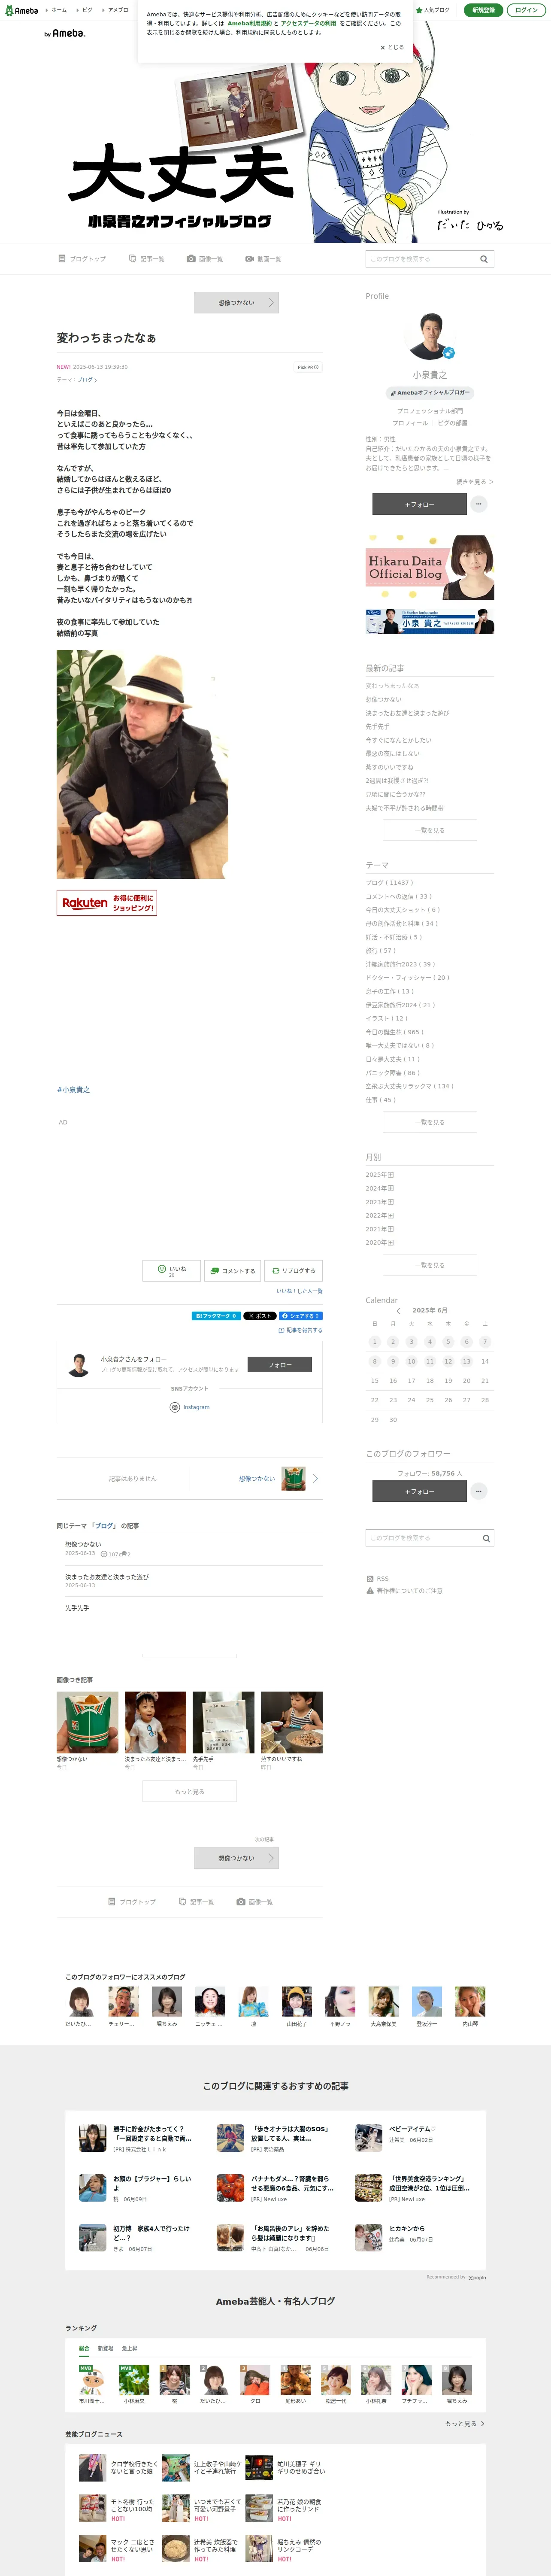
Task: Click the コメントする button
Action: click(x=232, y=1270)
